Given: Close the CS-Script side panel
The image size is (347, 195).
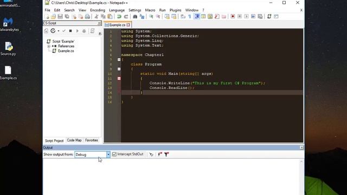Looking at the screenshot, I should click(99, 23).
